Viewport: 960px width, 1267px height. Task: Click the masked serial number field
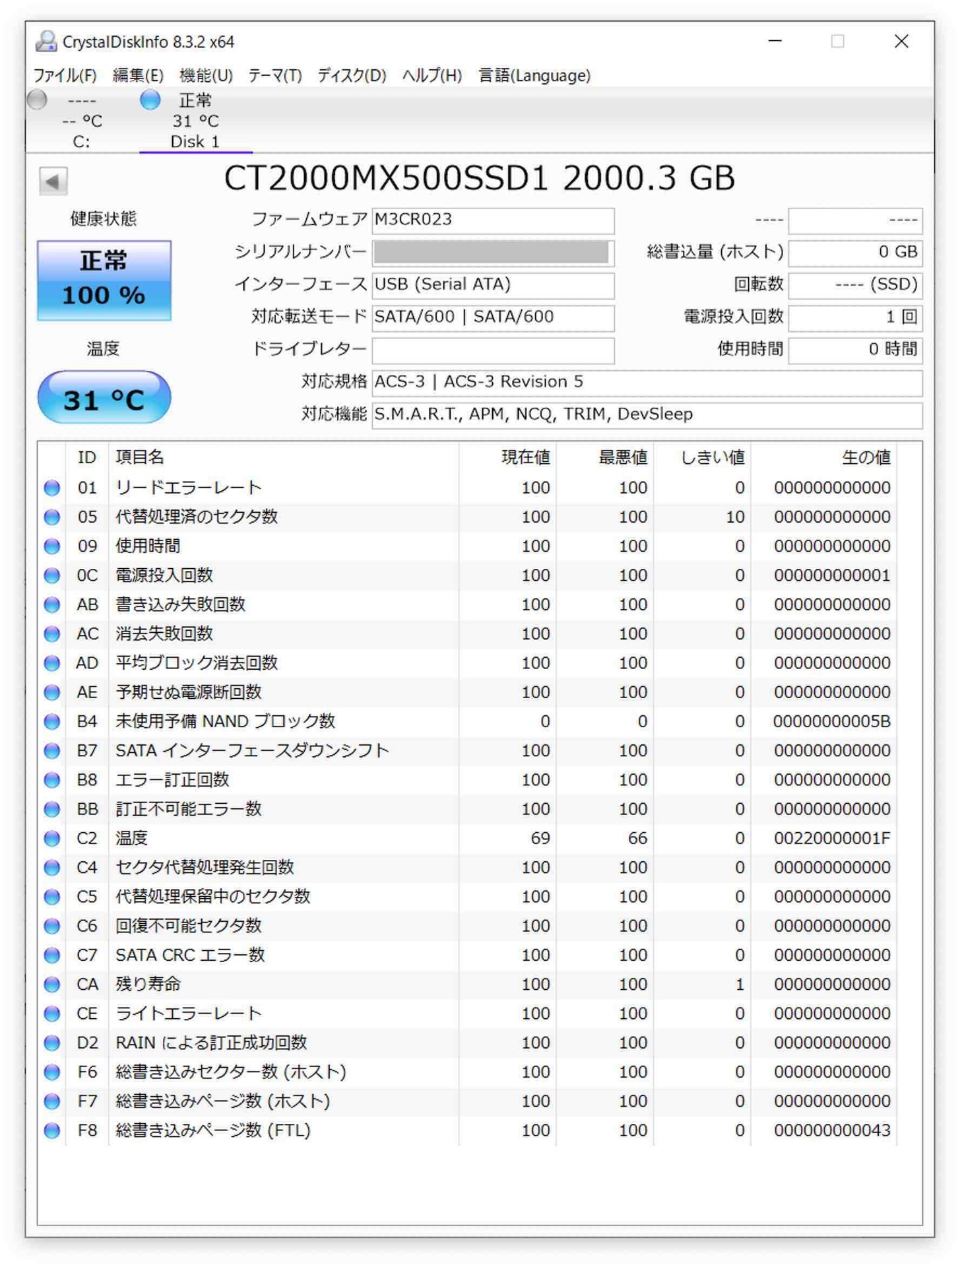(x=493, y=253)
